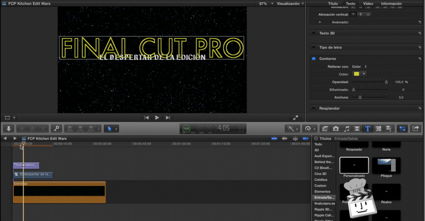Enter full screen viewer mode
Screen dimensions: 425x221
click(x=295, y=118)
